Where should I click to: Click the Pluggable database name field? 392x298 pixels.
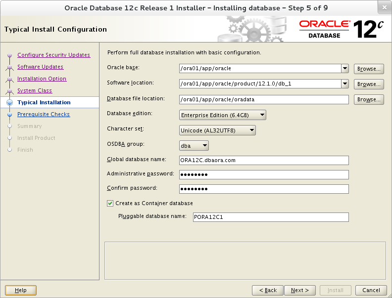pos(271,217)
